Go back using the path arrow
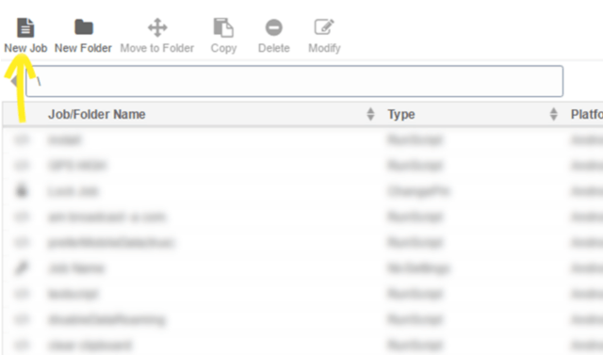603x355 pixels. (14, 81)
